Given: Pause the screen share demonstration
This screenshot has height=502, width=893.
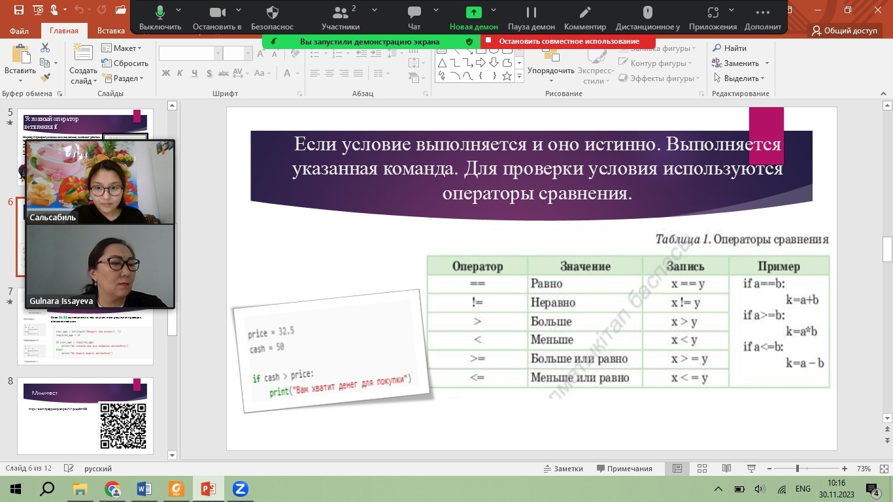Looking at the screenshot, I should 531,13.
